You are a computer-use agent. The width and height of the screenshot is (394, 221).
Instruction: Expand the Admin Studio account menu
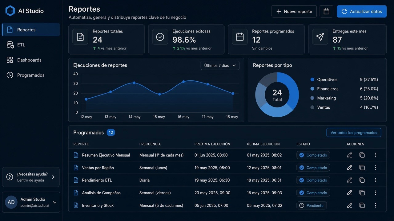(x=31, y=202)
